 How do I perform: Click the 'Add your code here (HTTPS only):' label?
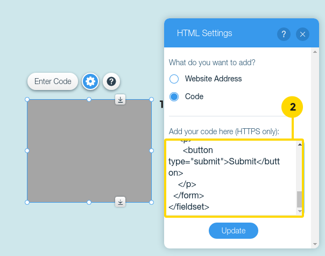pos(224,132)
